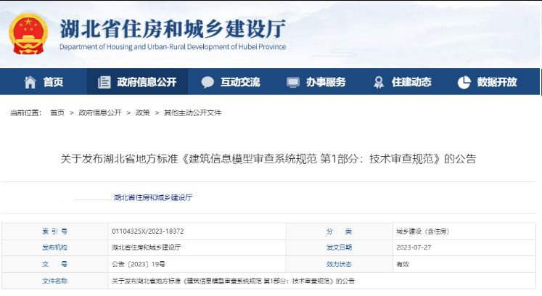Select 住建动态 in the navigation bar
This screenshot has width=542, height=296.
coord(411,82)
